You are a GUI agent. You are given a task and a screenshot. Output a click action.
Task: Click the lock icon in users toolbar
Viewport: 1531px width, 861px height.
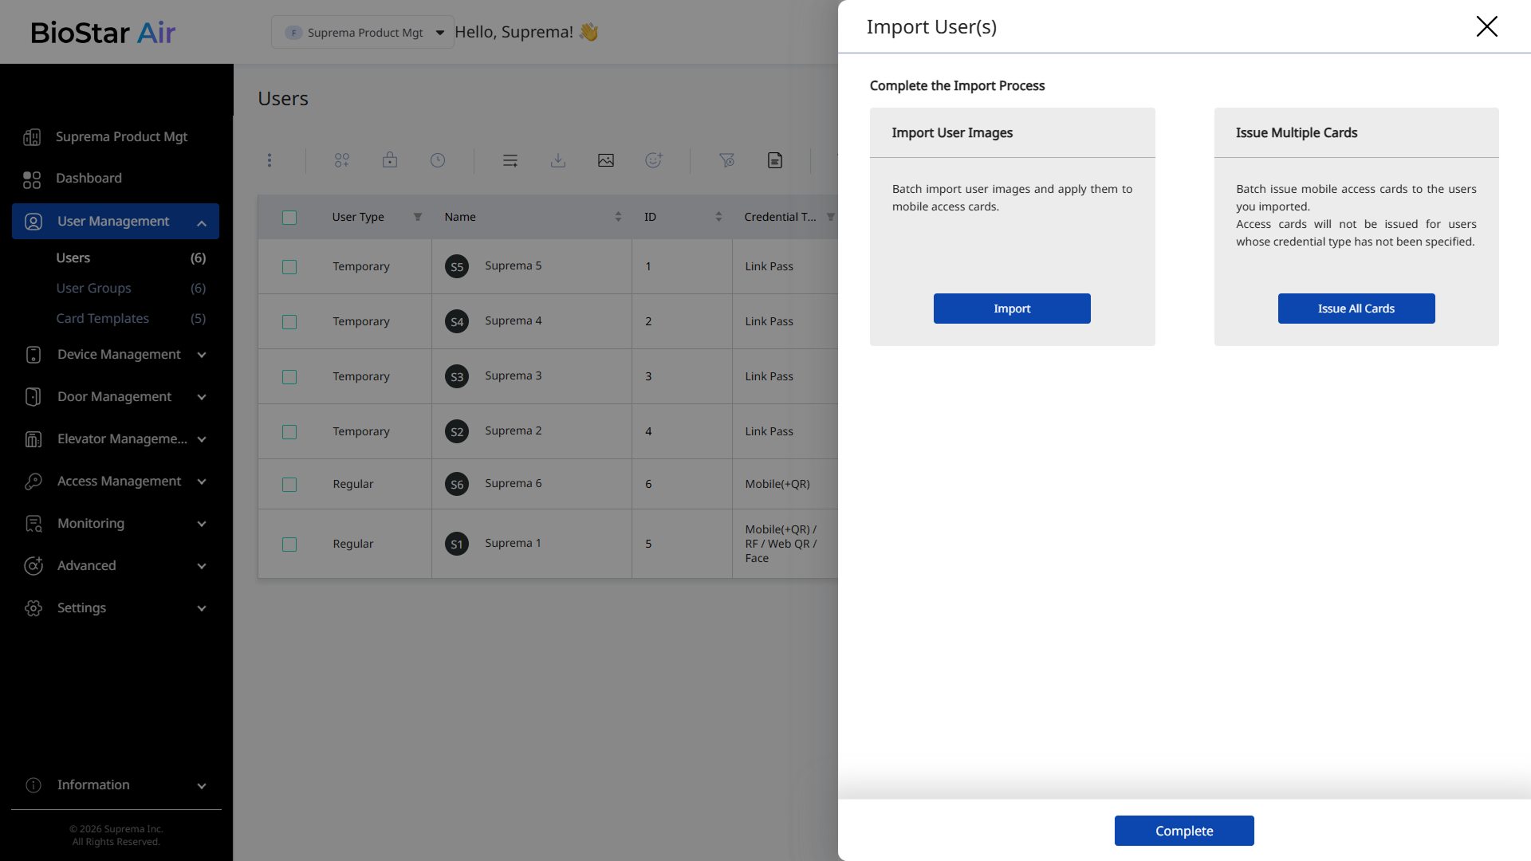coord(390,160)
